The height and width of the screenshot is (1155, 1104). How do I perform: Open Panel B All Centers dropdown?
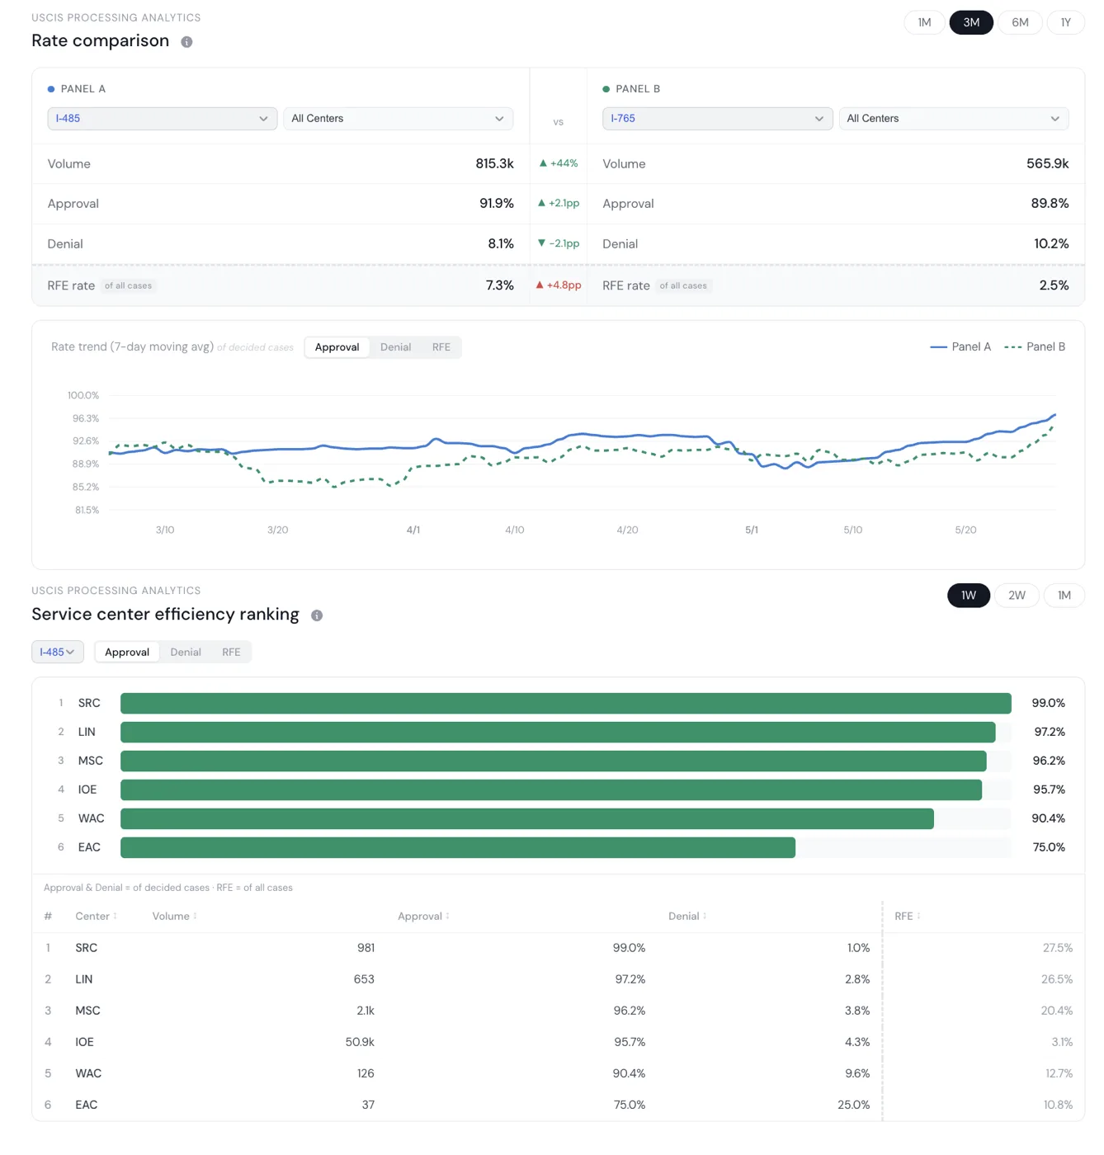click(x=953, y=119)
